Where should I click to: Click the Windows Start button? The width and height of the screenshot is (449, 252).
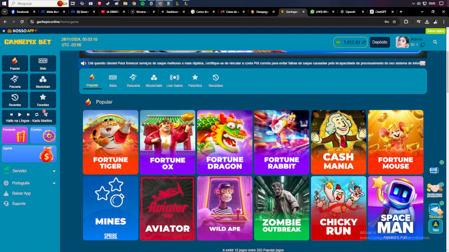tap(4, 3)
